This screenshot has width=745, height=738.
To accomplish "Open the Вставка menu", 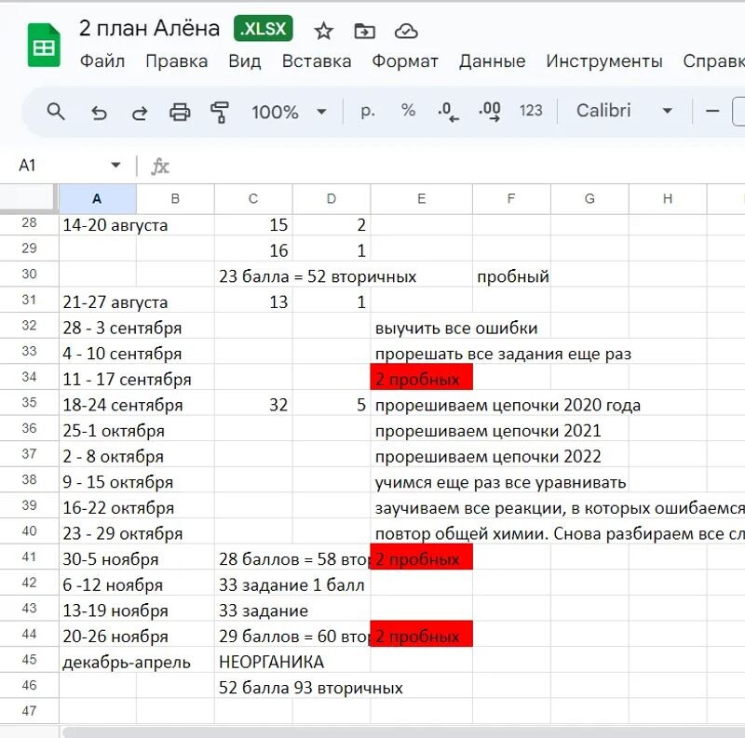I will [317, 61].
